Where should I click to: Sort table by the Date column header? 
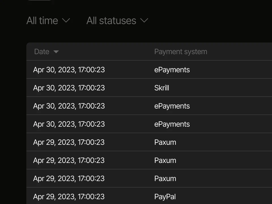coord(42,52)
